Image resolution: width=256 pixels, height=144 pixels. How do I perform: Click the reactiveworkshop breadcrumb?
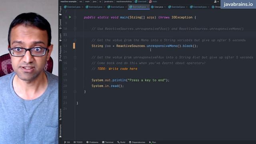tap(124, 2)
